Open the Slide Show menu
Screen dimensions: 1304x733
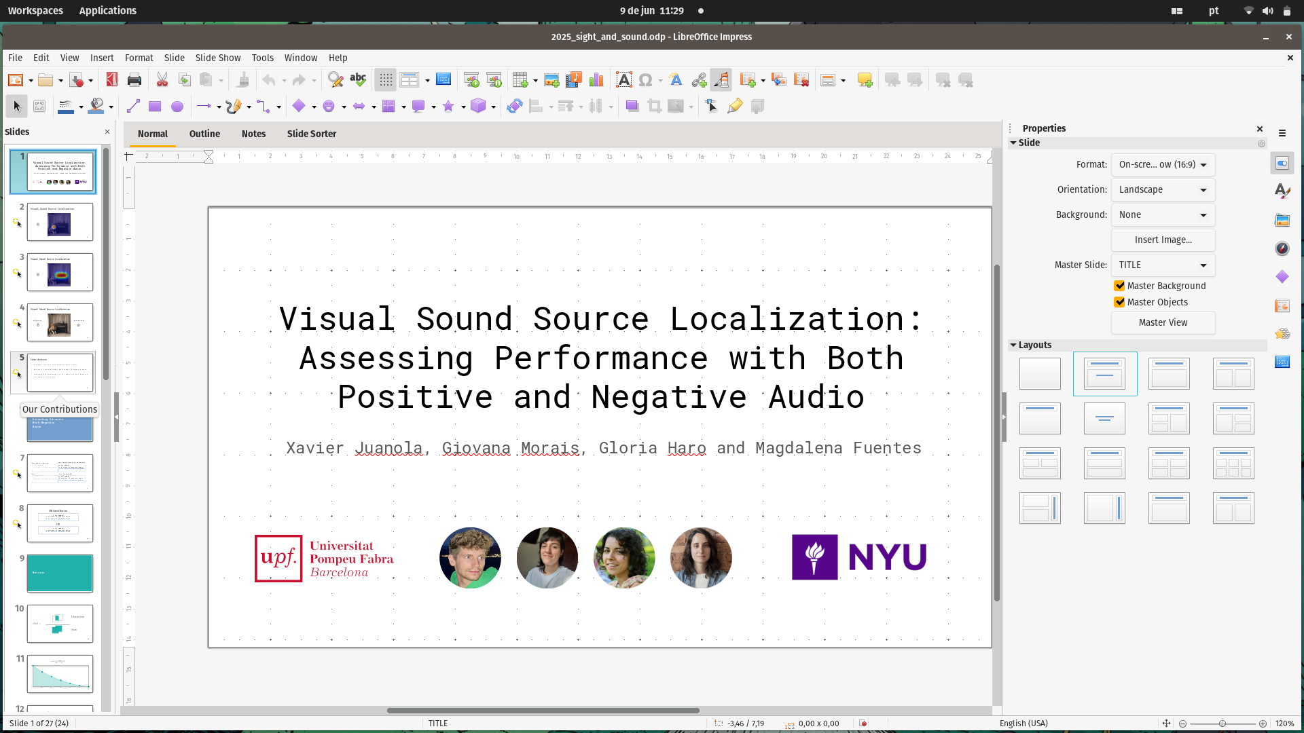[217, 58]
